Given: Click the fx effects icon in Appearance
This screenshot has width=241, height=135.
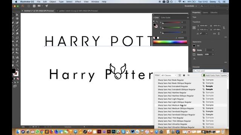Looking at the screenshot, I should click(x=194, y=59).
